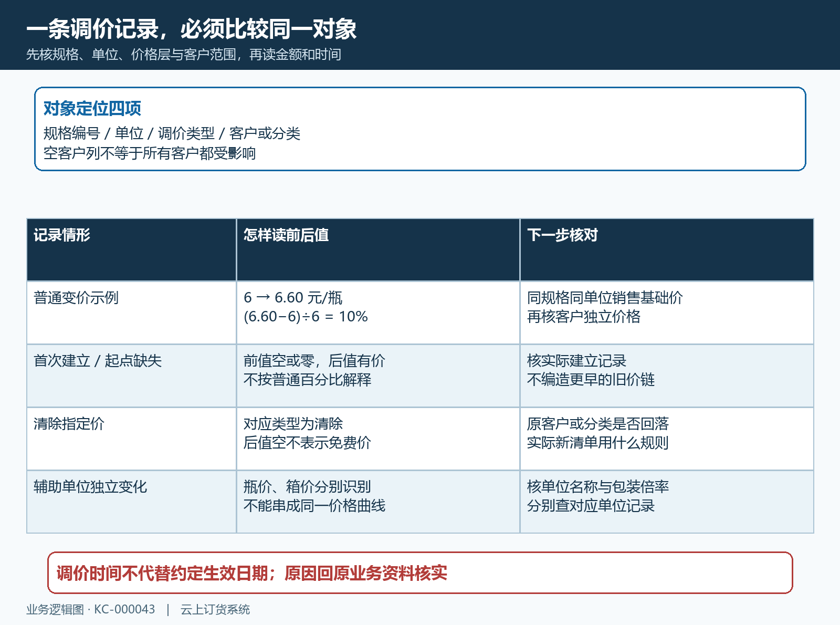This screenshot has height=625, width=840.
Task: Click the formula (6.60−6)÷6 = 10%
Action: tap(306, 317)
